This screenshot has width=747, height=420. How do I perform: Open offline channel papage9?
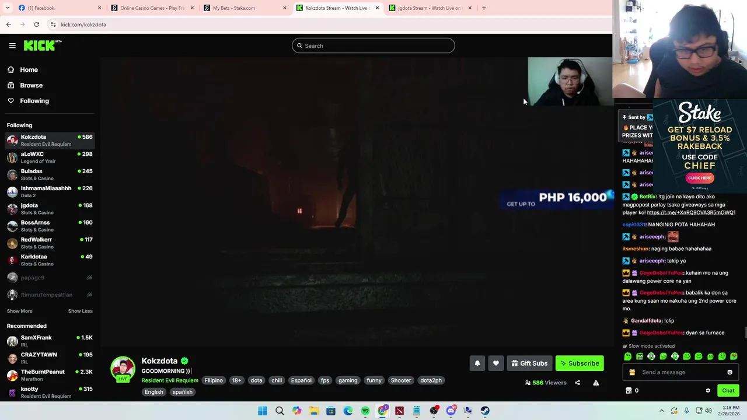pyautogui.click(x=50, y=278)
